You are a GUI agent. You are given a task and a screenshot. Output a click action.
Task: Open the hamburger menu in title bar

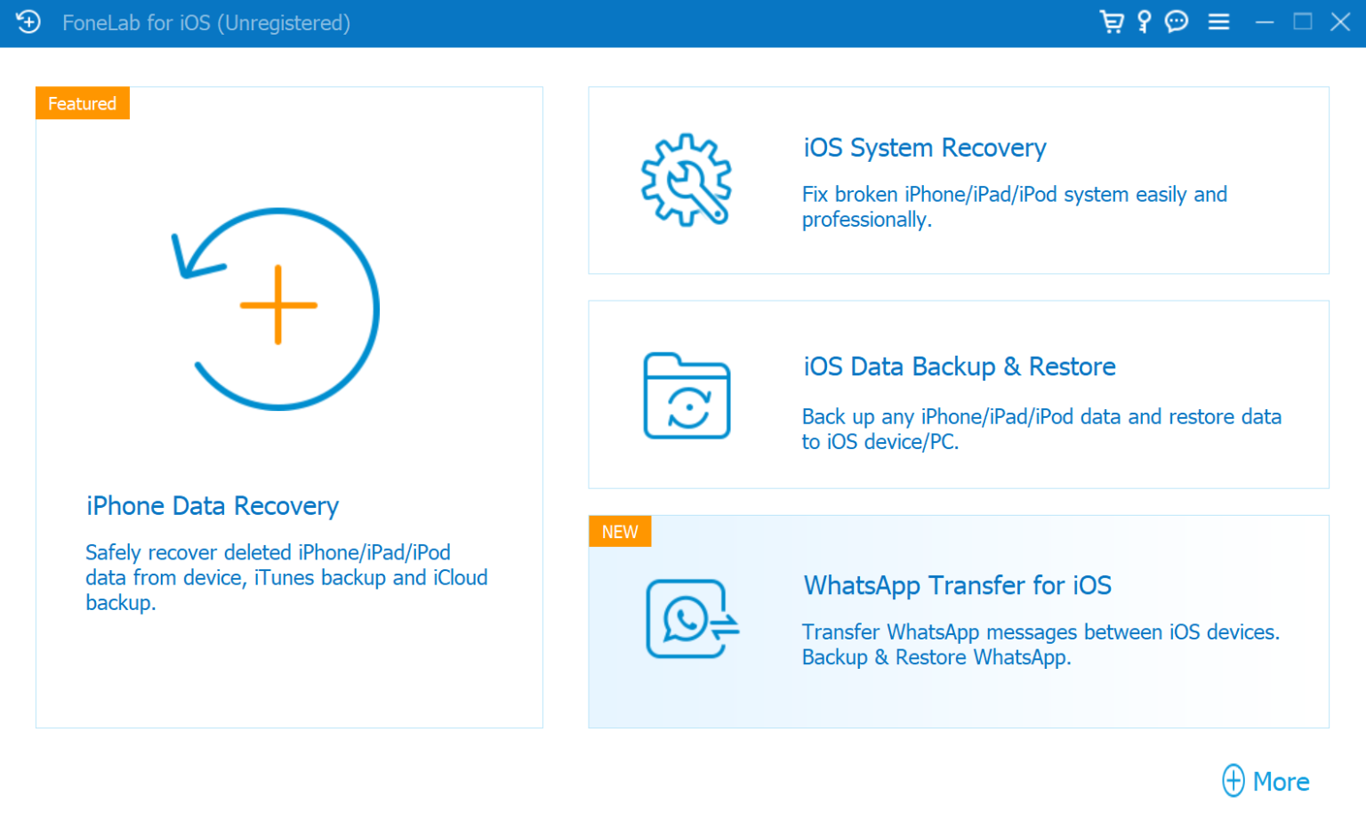point(1218,22)
